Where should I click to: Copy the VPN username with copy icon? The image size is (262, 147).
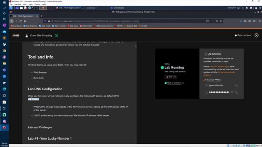(x=236, y=85)
